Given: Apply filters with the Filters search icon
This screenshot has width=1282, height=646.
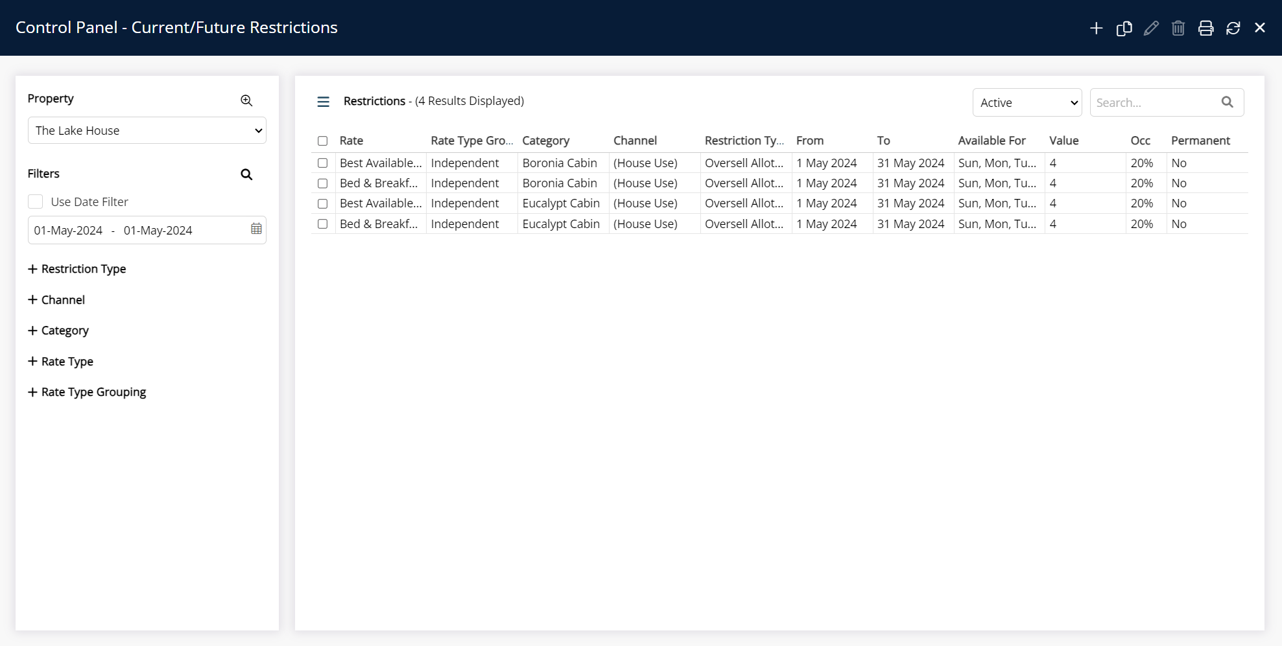Looking at the screenshot, I should click(x=246, y=174).
